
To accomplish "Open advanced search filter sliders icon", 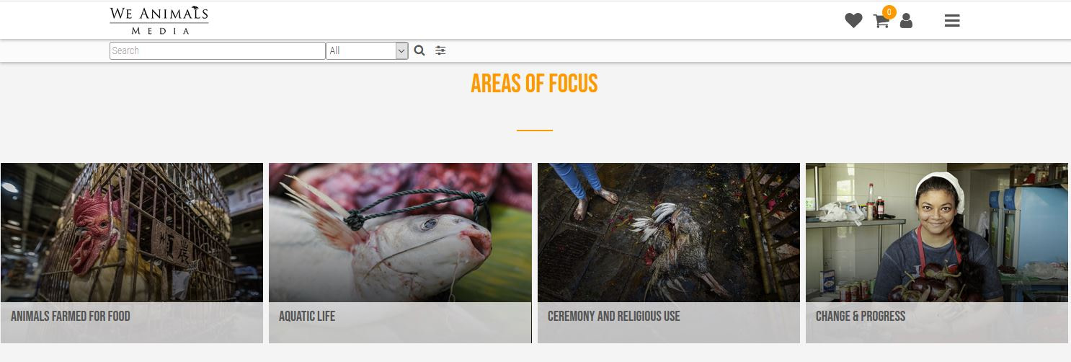I will [x=440, y=50].
